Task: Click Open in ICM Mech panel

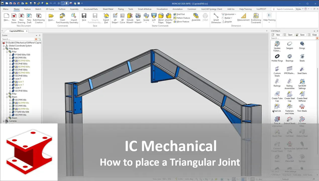Action: coord(288,35)
